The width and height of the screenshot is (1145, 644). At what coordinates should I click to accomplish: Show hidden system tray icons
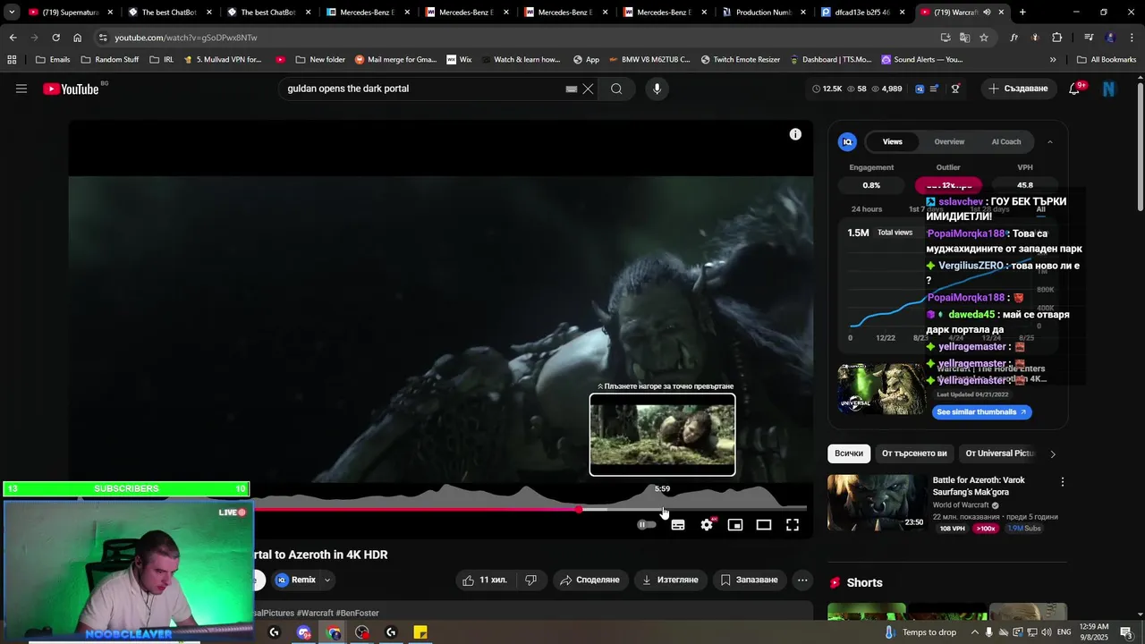click(975, 632)
